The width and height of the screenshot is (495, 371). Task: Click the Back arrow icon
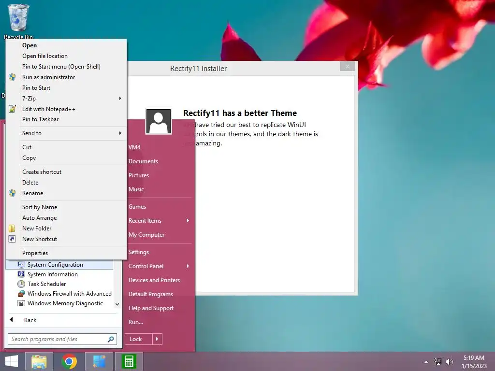click(12, 320)
